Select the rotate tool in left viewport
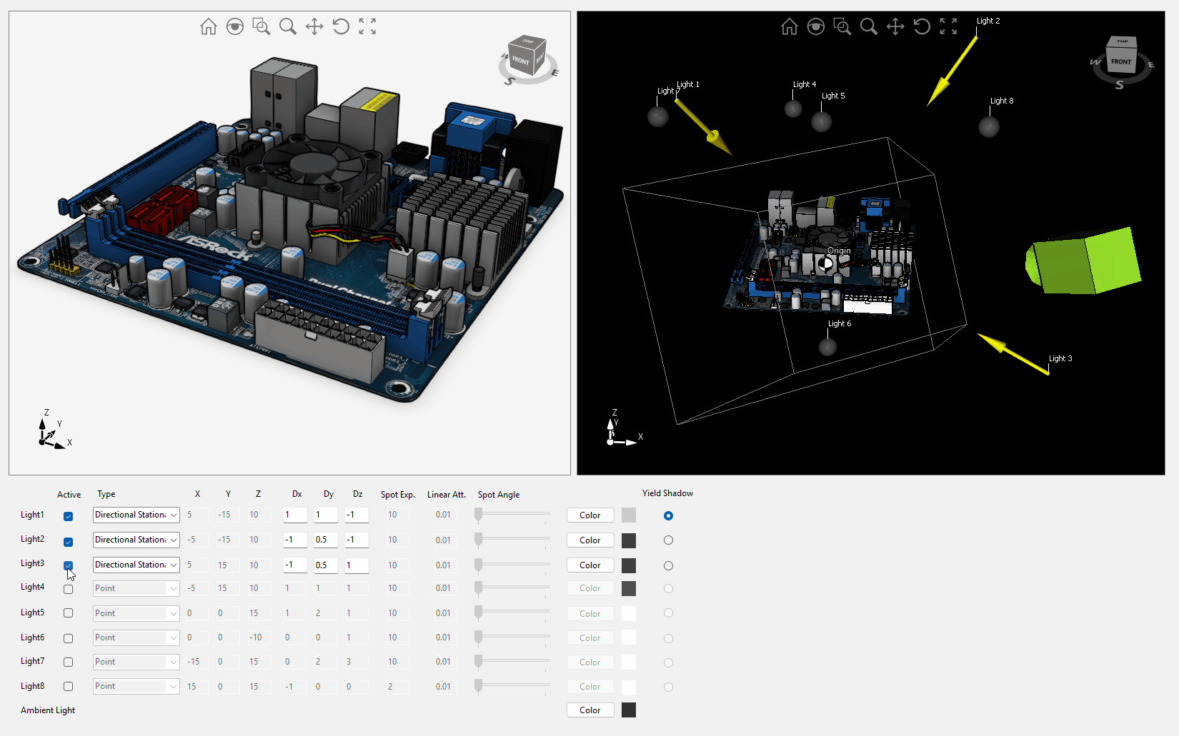 point(341,27)
